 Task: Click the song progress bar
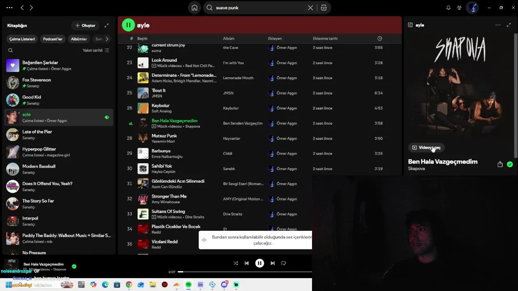point(245,272)
